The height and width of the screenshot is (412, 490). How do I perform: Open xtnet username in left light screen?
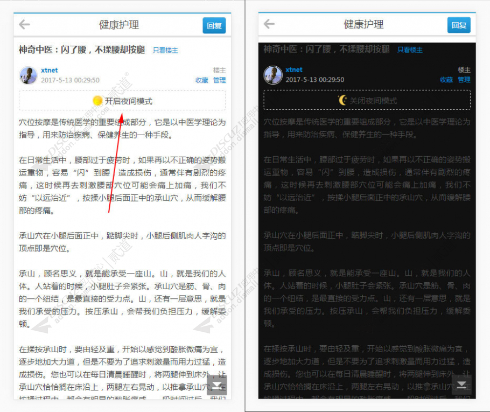click(50, 70)
